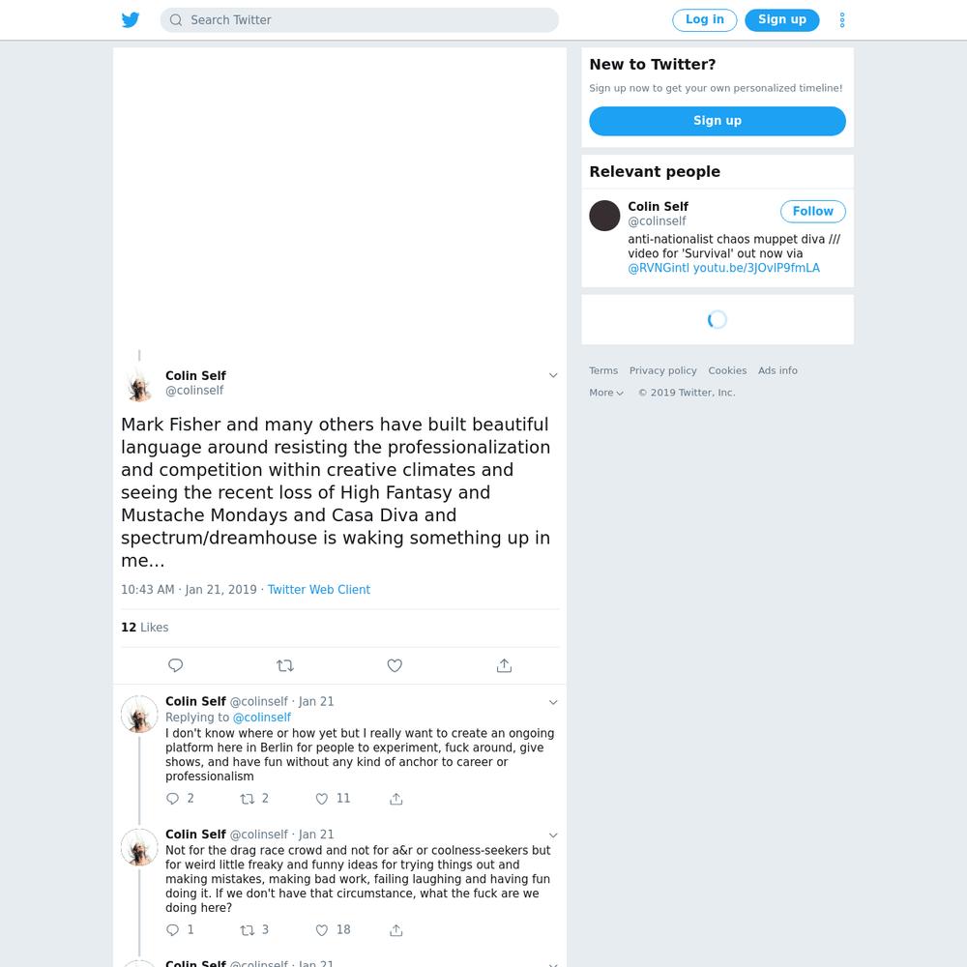This screenshot has width=967, height=967.
Task: Retweet the main Mark Fisher tweet
Action: coord(285,665)
